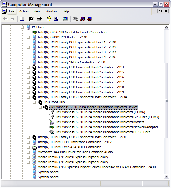Click the Minicard Modem icon

tap(52, 122)
